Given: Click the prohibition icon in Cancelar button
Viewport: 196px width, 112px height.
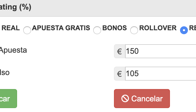Looking at the screenshot, I should tap(125, 99).
